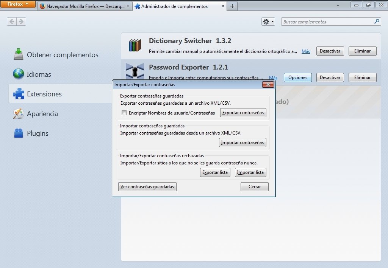This screenshot has height=268, width=388.
Task: Click the Dictionary Switcher books icon
Action: (x=135, y=45)
